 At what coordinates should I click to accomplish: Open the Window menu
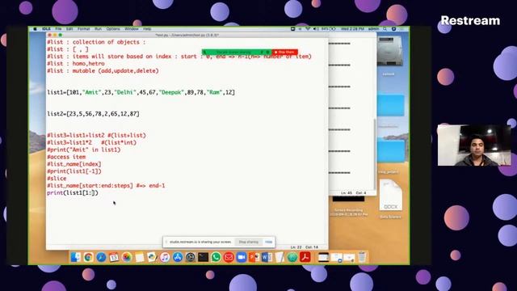tap(132, 29)
